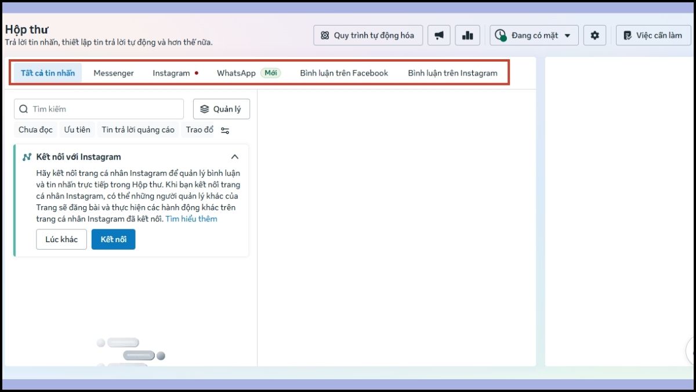
Task: Open inbox settings gear icon
Action: click(x=594, y=35)
